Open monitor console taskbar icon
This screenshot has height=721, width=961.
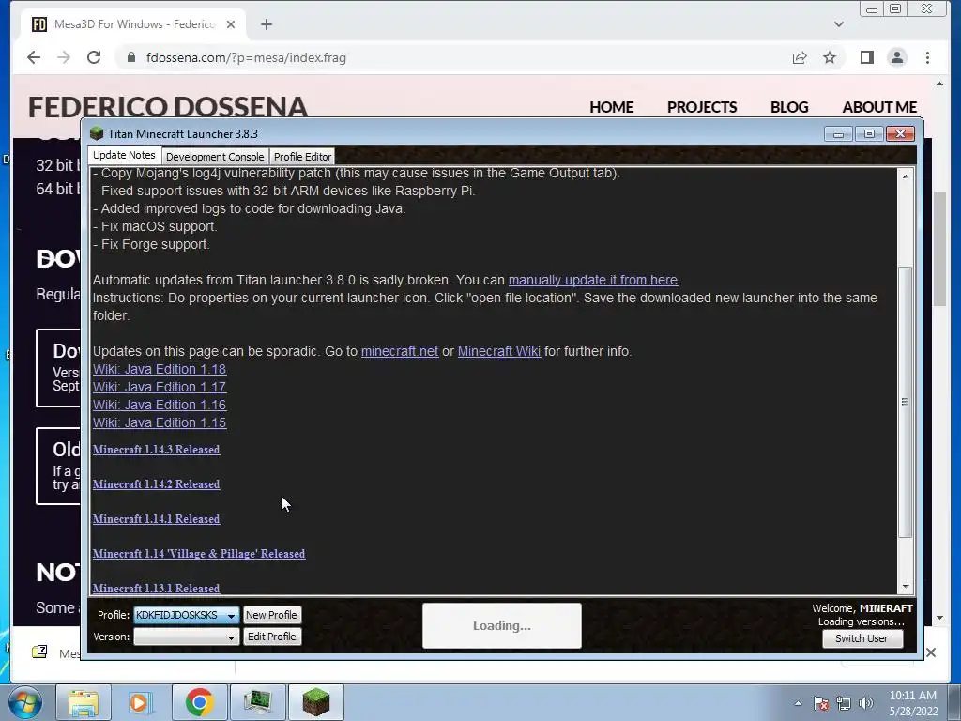(x=257, y=702)
